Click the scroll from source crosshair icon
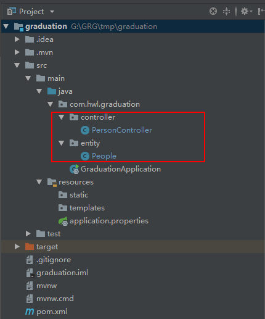This screenshot has height=319, width=265. click(x=213, y=11)
